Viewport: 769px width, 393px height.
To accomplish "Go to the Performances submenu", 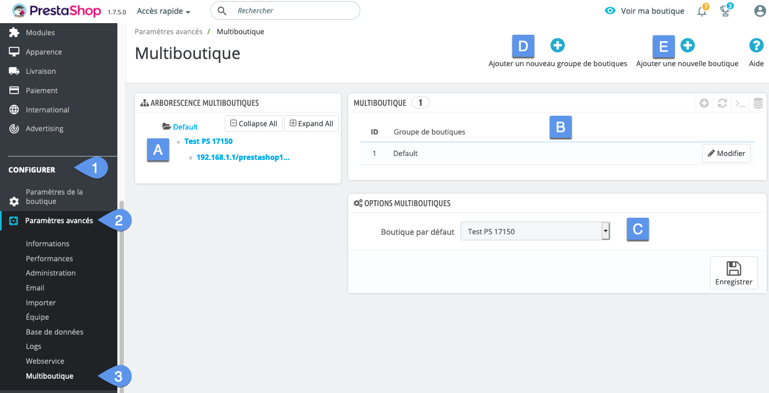I will 49,259.
